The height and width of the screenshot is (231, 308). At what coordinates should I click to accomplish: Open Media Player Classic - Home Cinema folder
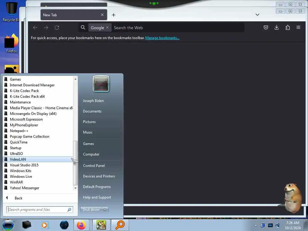coord(38,108)
